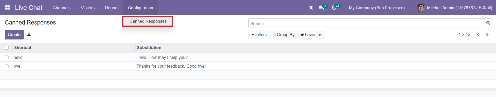496x97 pixels.
Task: Click 'Hello. How may I help you?' cell
Action: (162, 57)
